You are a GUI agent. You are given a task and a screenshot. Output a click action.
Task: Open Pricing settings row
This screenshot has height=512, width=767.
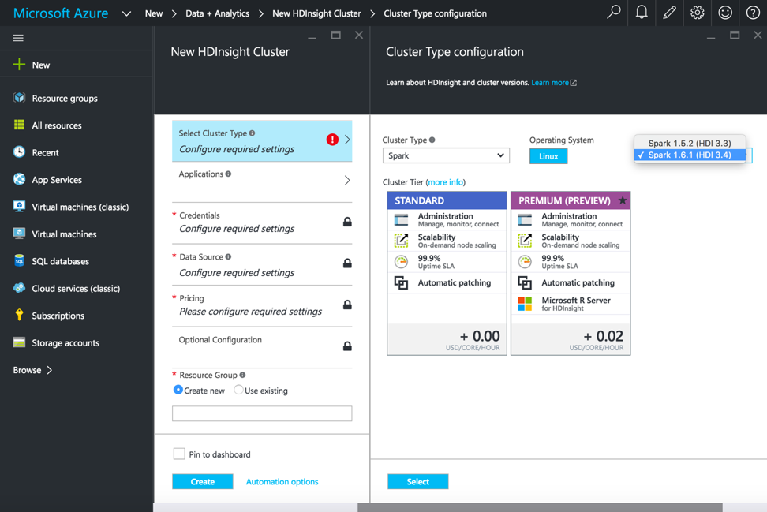(262, 305)
